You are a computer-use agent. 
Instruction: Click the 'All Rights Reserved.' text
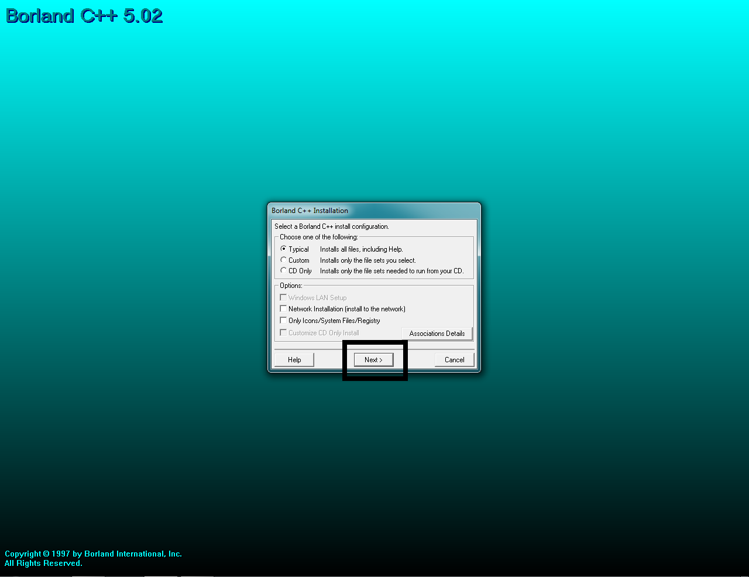pyautogui.click(x=43, y=563)
